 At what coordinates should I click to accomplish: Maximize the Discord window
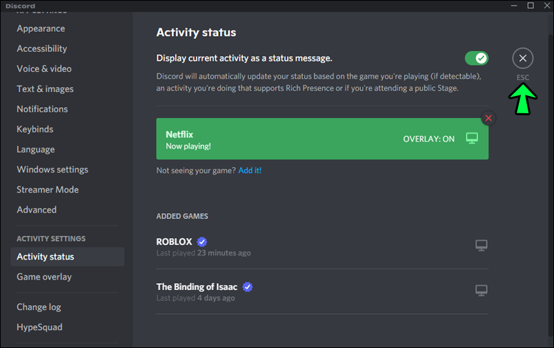click(x=531, y=6)
